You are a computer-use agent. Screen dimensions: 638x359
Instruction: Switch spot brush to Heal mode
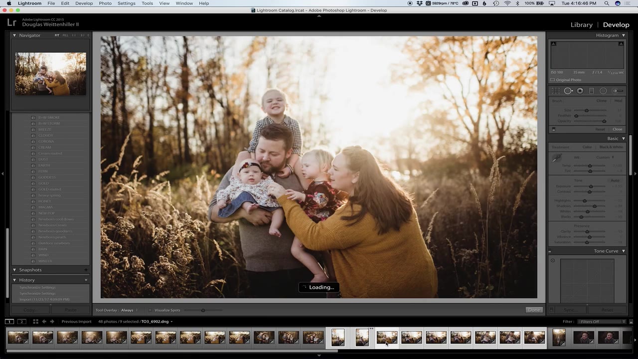pyautogui.click(x=618, y=101)
